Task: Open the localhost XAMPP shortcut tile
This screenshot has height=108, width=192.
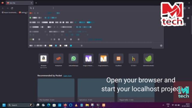Action: 118,58
